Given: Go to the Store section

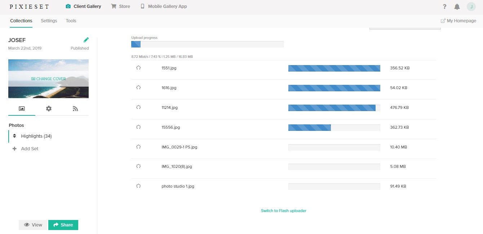Looking at the screenshot, I should point(120,6).
